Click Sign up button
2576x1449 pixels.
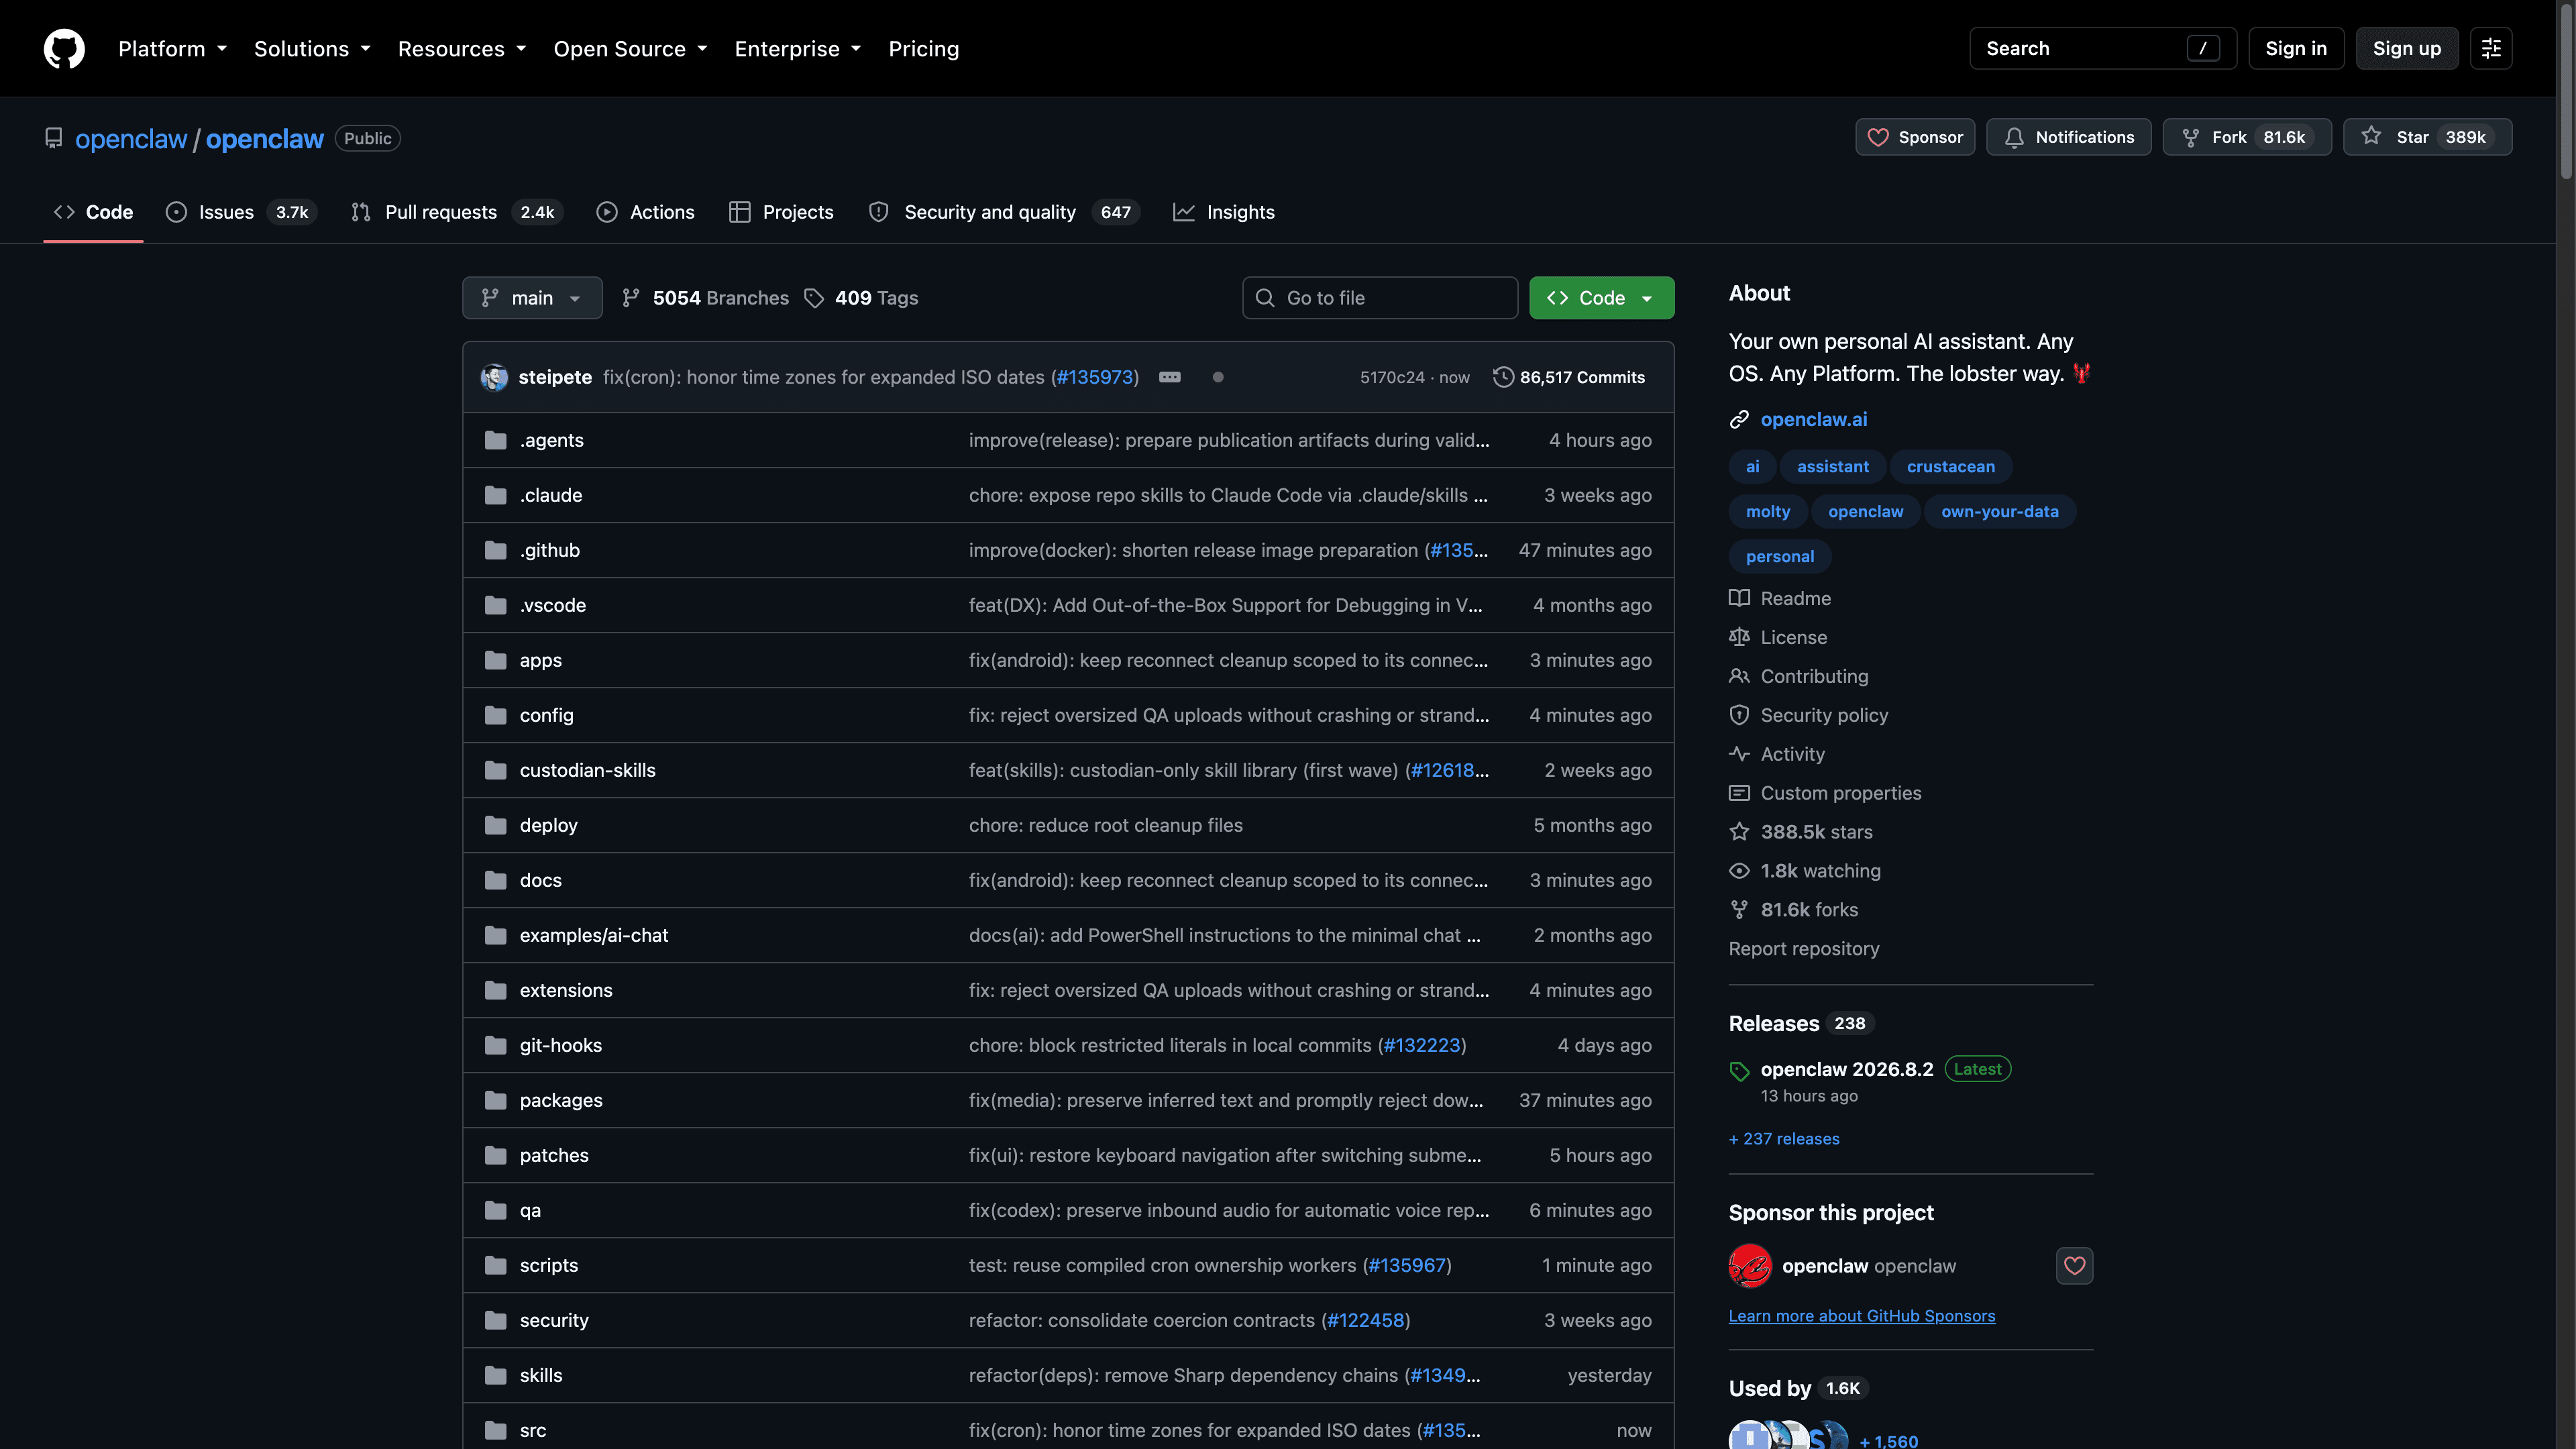click(2407, 48)
